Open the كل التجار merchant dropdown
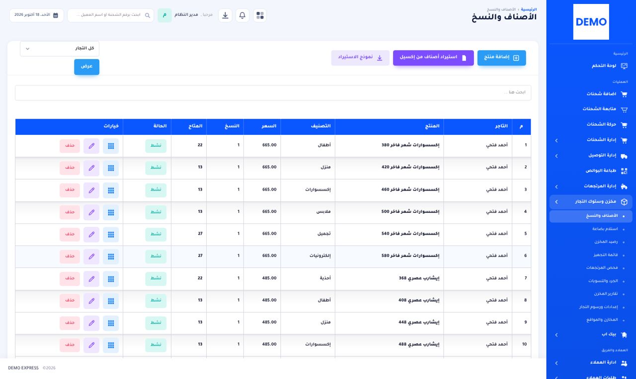The width and height of the screenshot is (636, 379). tap(60, 49)
